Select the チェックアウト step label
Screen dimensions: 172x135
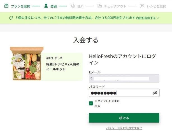[x=115, y=6]
